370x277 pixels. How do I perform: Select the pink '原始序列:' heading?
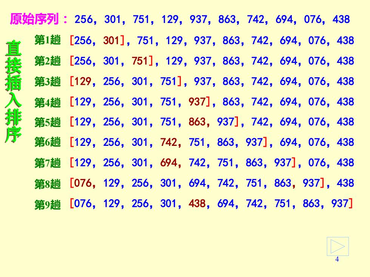38,19
